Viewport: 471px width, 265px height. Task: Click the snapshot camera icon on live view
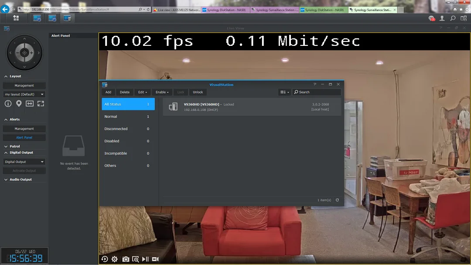tap(126, 259)
